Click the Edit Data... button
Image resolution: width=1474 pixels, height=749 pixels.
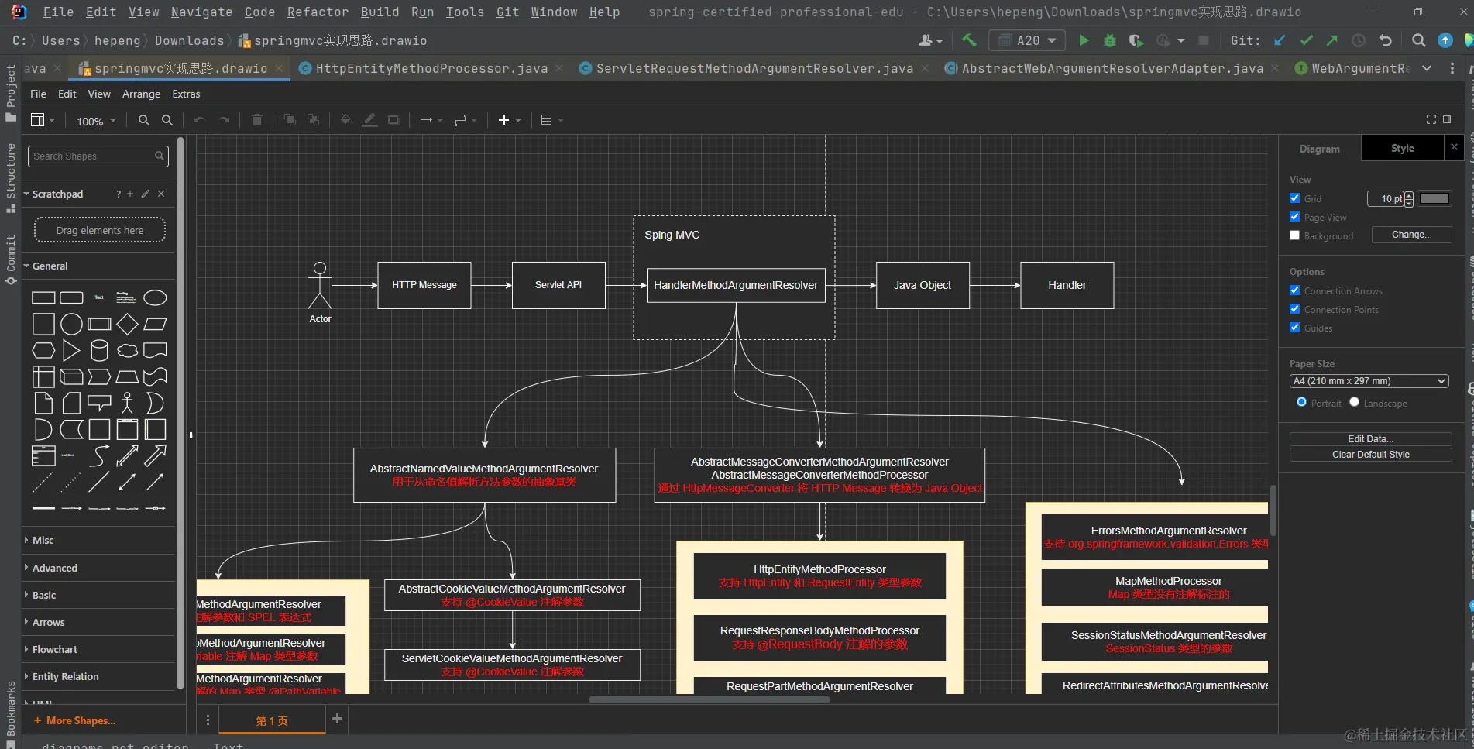pos(1370,438)
